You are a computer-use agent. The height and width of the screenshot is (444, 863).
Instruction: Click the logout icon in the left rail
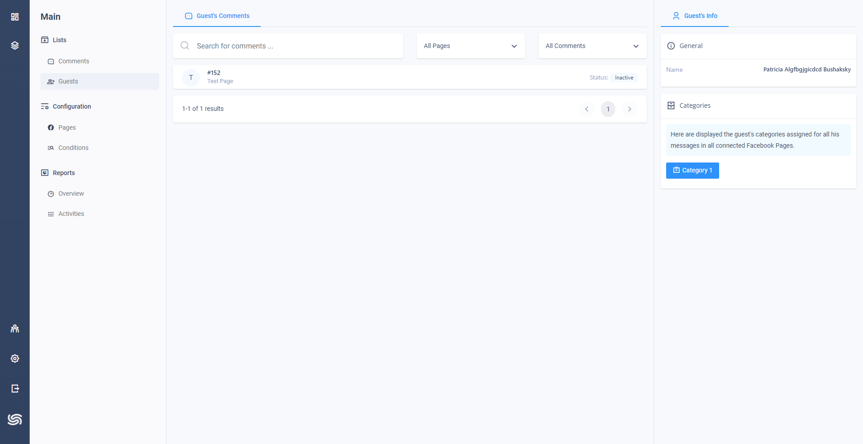tap(15, 388)
